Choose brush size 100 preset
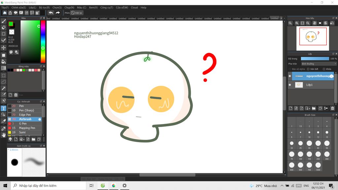338x190 pixels. 300,154
